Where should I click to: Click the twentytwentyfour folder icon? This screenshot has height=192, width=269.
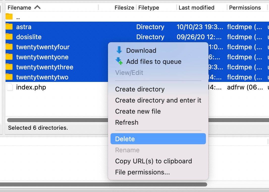[x=9, y=47]
